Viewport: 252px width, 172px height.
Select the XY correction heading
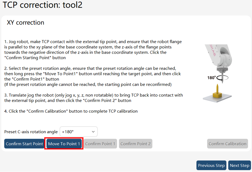point(25,23)
